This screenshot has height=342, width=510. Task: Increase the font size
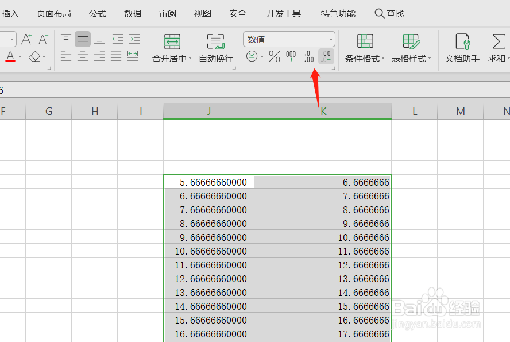(26, 39)
